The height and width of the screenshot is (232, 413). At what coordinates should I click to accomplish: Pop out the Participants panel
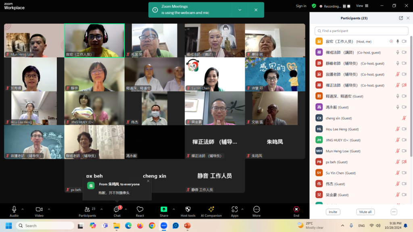point(400,18)
